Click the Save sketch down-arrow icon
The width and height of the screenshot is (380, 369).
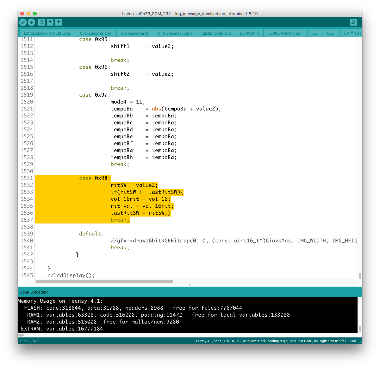(59, 22)
